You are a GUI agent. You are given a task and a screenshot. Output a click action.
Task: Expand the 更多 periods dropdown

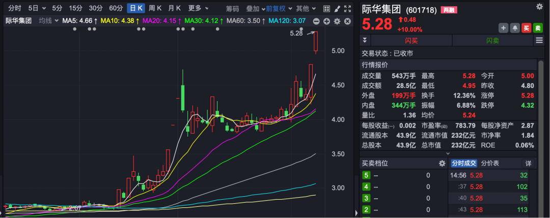(x=198, y=8)
